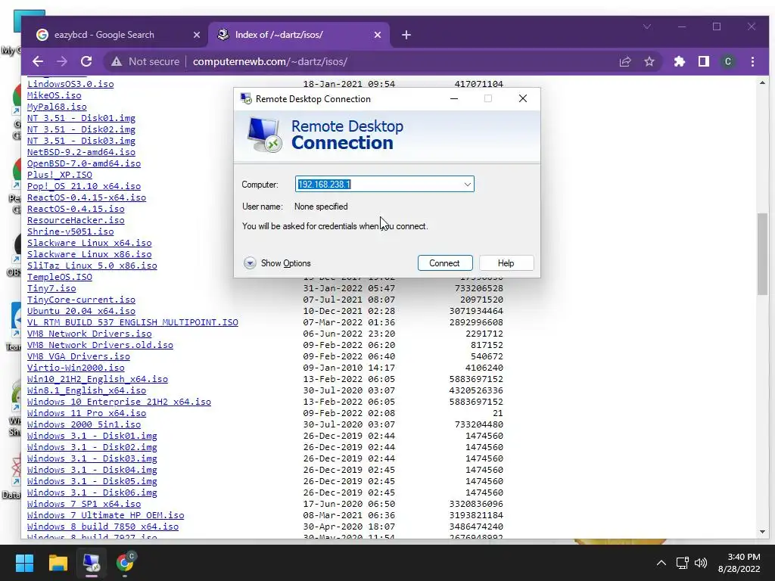Open the share page icon in address bar

(x=624, y=61)
